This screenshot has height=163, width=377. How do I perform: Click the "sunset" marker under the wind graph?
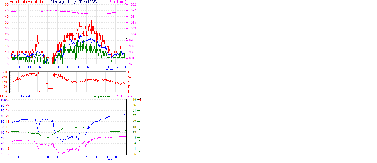click(x=110, y=69)
